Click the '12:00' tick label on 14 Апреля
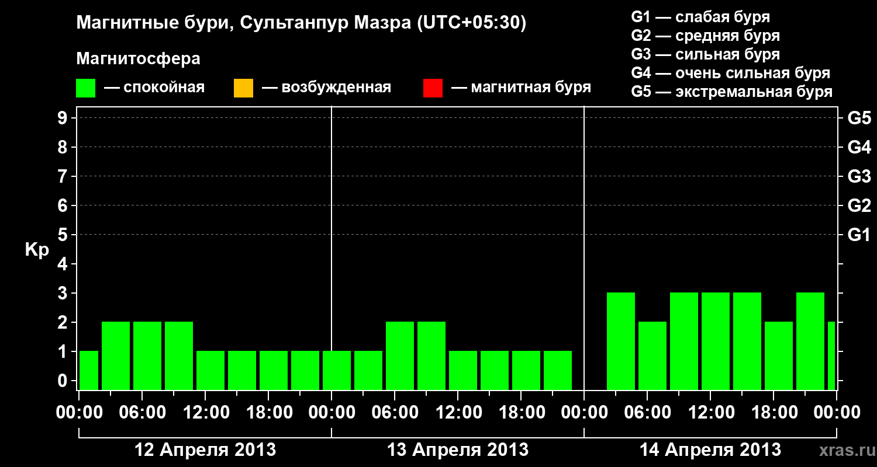Screen dimensions: 877x467 coord(710,413)
